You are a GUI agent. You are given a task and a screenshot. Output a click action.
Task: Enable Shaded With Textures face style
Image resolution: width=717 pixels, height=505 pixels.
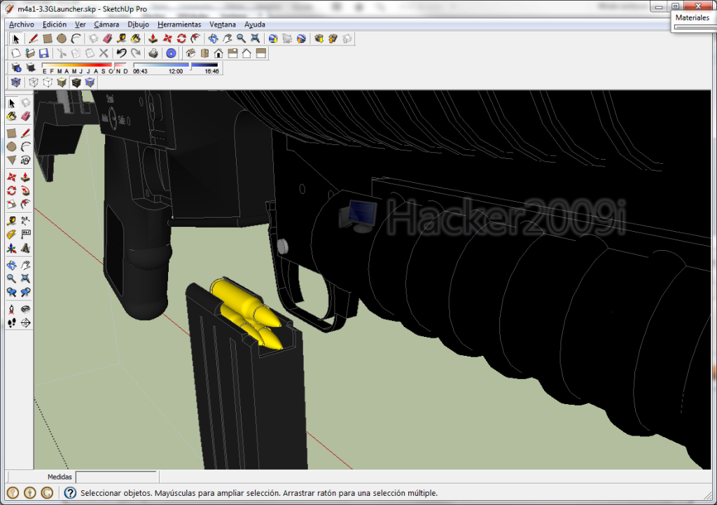point(76,83)
